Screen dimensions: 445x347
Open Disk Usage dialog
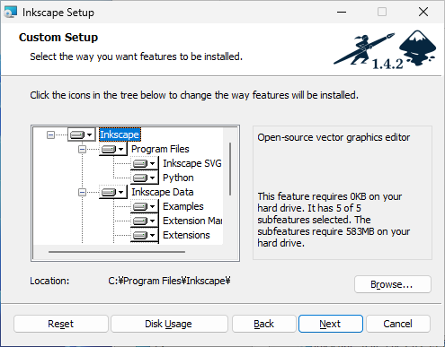click(169, 324)
